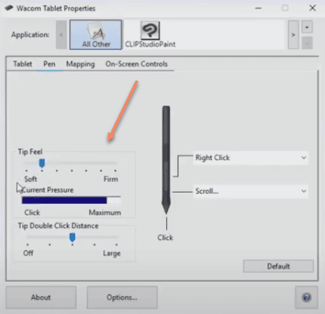This screenshot has width=325, height=314.
Task: Open the Scroll... button dropdown
Action: pyautogui.click(x=251, y=191)
